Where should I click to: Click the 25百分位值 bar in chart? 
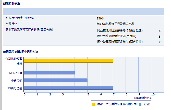click(49, 73)
